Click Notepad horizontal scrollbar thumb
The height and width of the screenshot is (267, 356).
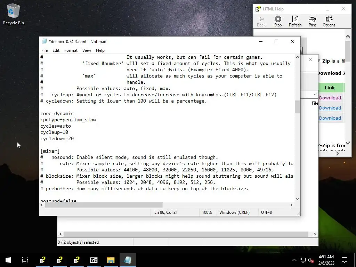[x=104, y=205]
